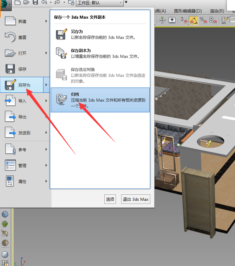Click New Scene icon in quick access toolbar
235x266 pixels.
[18, 3]
